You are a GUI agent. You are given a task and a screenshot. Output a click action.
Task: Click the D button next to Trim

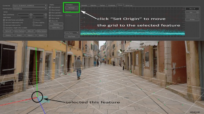[198, 12]
